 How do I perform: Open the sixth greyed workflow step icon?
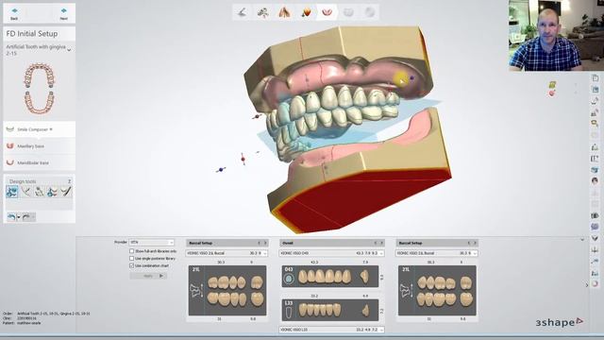(x=348, y=12)
